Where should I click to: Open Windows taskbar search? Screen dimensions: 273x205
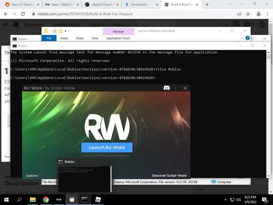[19, 200]
